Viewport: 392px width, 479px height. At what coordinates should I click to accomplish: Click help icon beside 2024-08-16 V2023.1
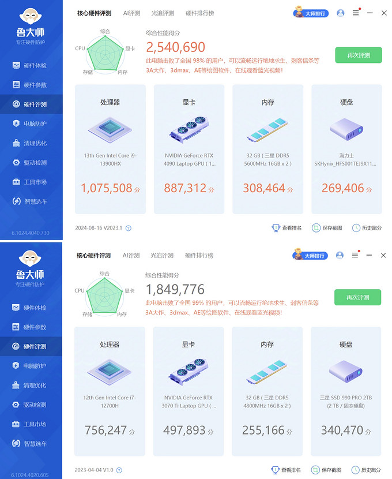(x=128, y=228)
